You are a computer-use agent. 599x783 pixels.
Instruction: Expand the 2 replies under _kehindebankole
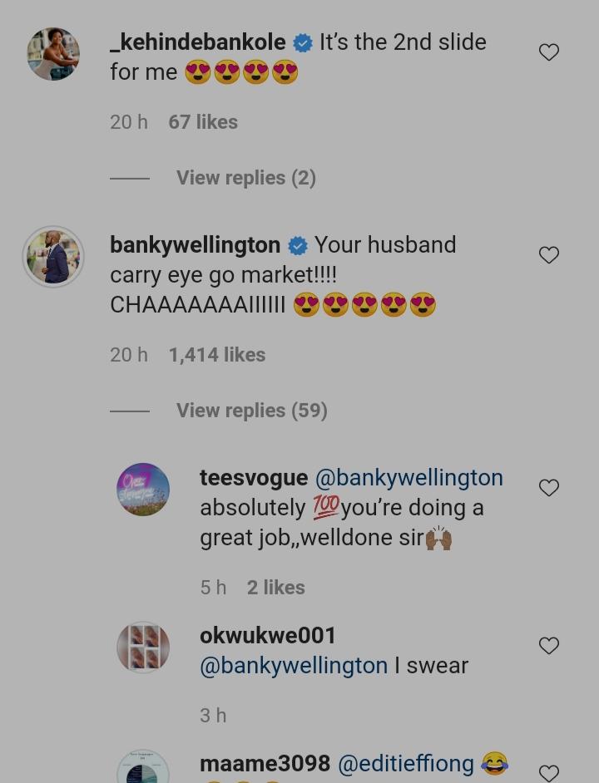coord(245,178)
